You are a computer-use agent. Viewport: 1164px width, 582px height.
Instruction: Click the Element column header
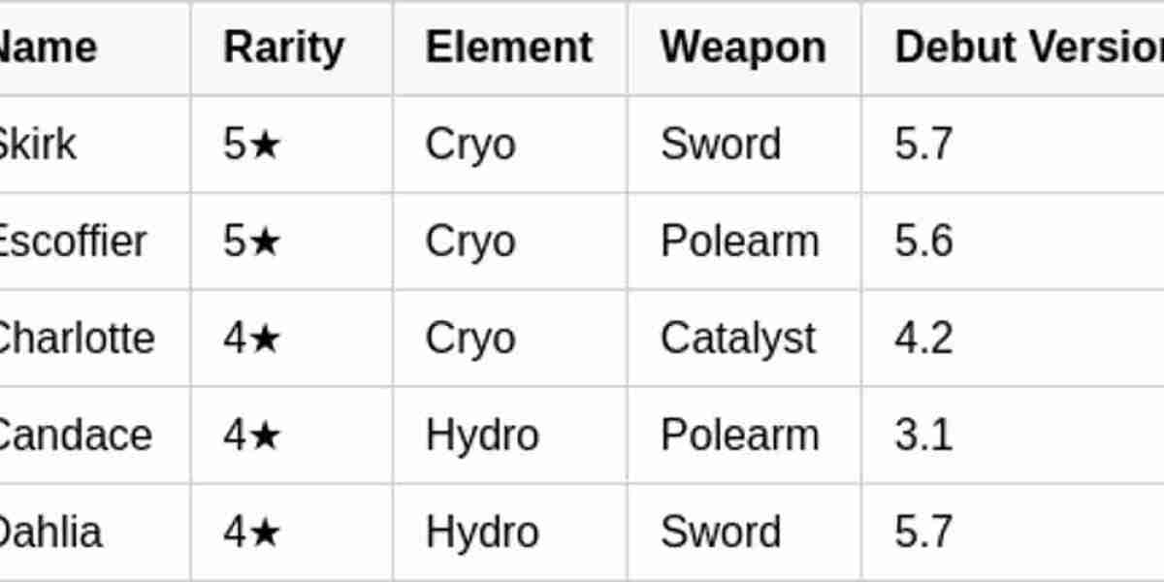point(508,48)
